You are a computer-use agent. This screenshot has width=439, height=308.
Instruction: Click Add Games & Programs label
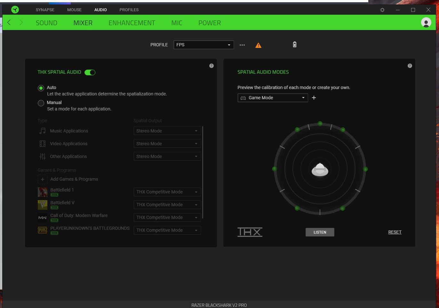[74, 179]
